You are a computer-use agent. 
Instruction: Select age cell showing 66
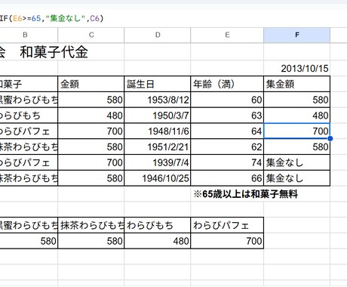coord(227,178)
